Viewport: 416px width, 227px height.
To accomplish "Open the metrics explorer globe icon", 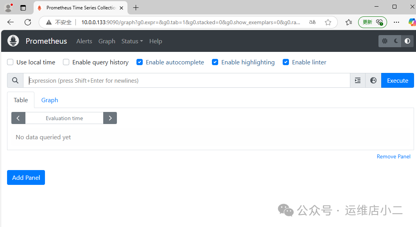I will pyautogui.click(x=373, y=80).
